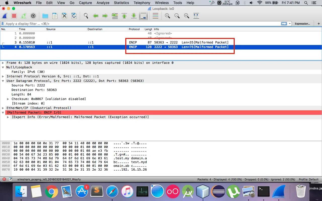
Task: Open Google Chrome from the Dock
Action: click(52, 192)
